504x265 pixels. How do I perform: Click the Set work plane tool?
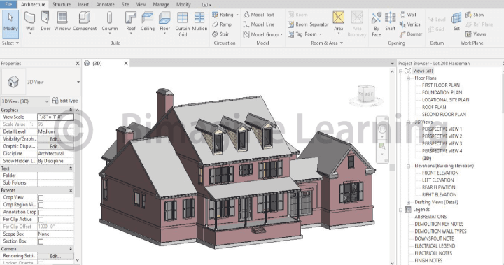[x=456, y=22]
